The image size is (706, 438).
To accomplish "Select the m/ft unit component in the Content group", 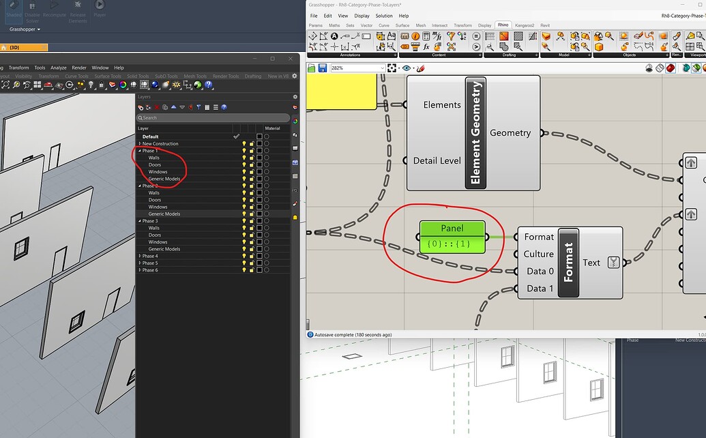I will 437,36.
